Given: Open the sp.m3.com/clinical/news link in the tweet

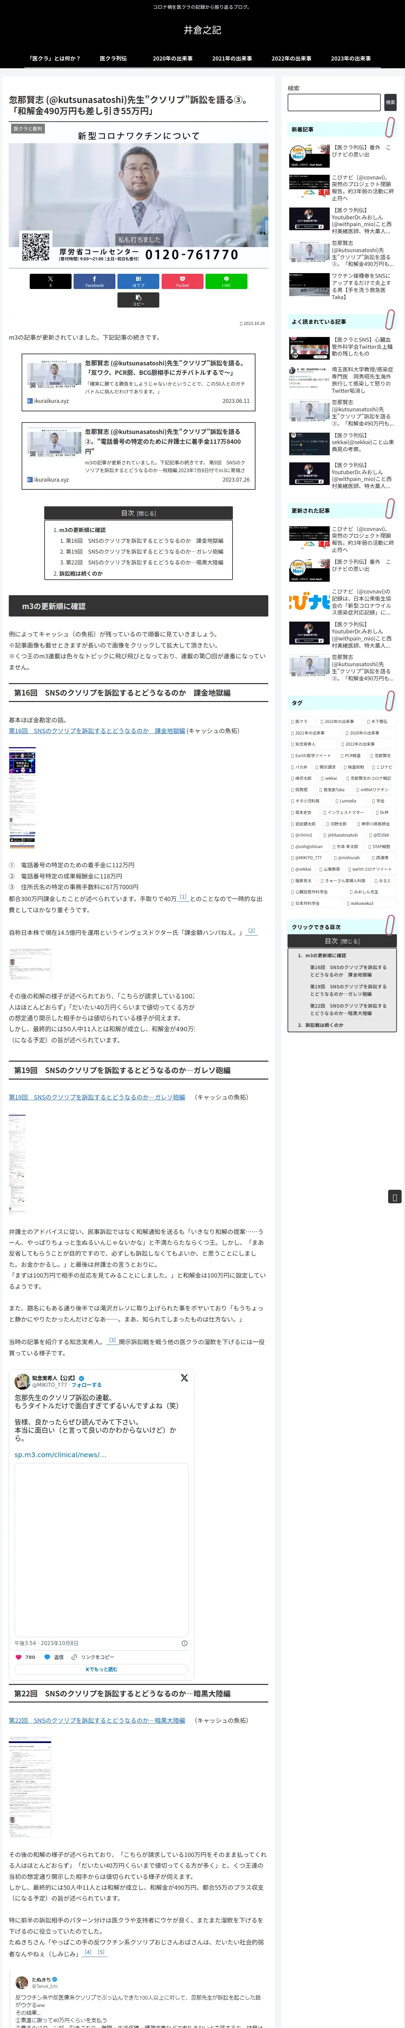Looking at the screenshot, I should [60, 1454].
